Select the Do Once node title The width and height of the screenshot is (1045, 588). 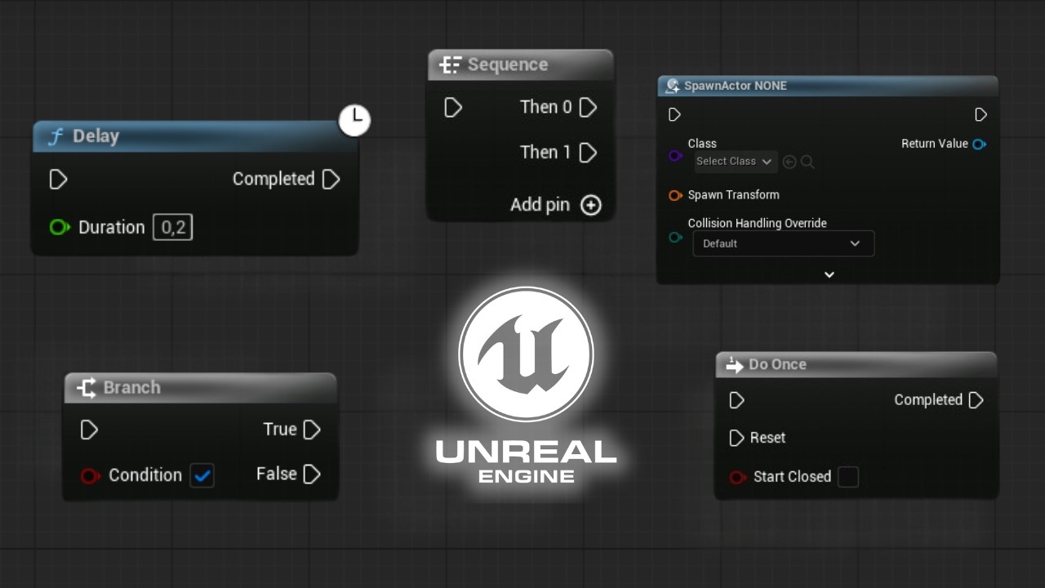tap(777, 364)
